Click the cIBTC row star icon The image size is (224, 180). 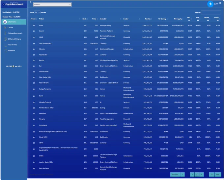(x=34, y=143)
